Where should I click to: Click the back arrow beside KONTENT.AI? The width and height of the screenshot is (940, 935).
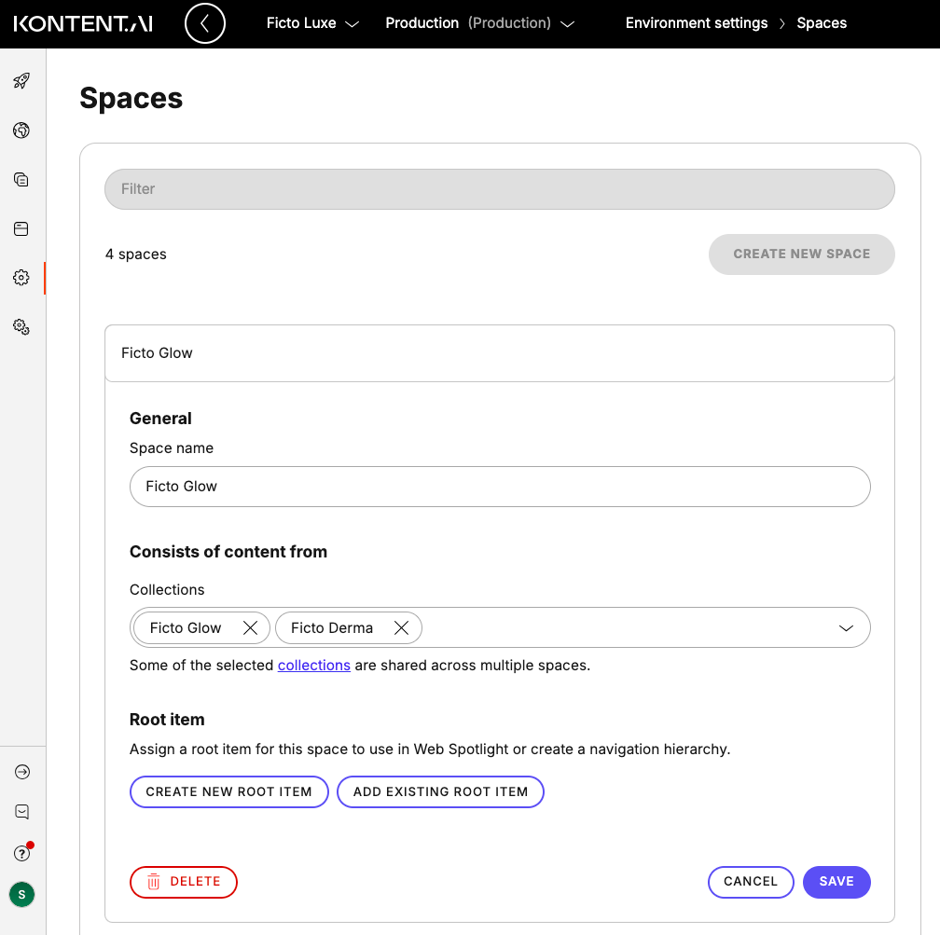[204, 23]
